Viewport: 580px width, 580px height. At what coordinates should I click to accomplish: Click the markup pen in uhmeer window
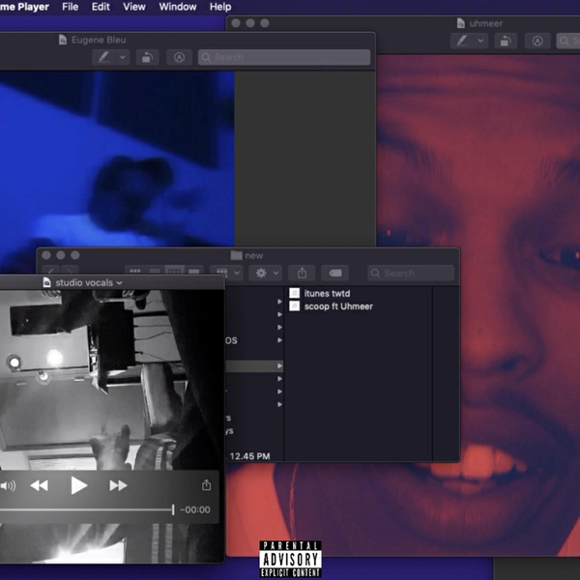click(462, 41)
